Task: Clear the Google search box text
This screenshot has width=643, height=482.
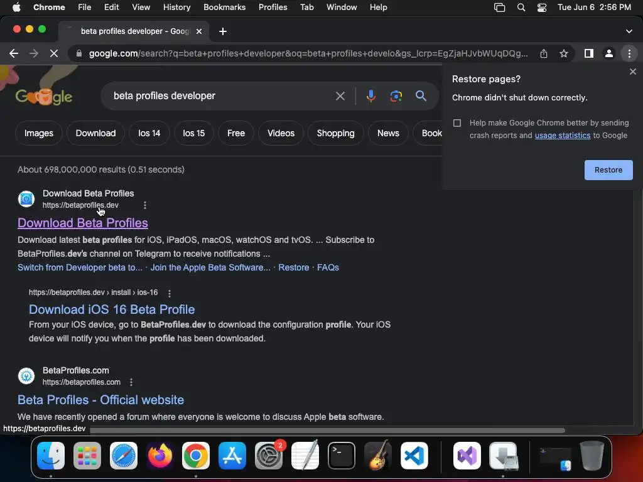Action: [x=340, y=96]
